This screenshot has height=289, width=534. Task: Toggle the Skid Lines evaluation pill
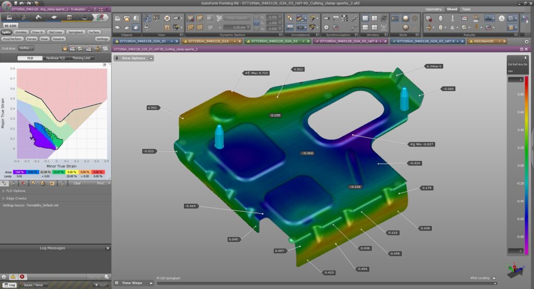coord(55,32)
